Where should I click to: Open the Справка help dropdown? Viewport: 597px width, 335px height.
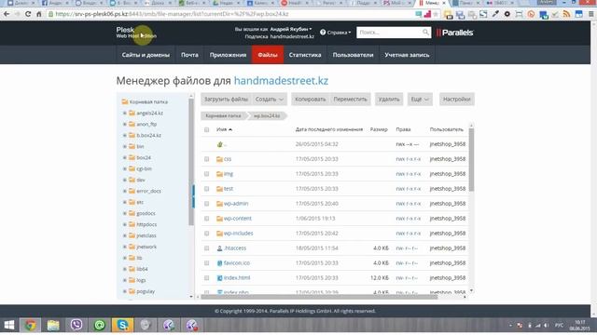(336, 33)
